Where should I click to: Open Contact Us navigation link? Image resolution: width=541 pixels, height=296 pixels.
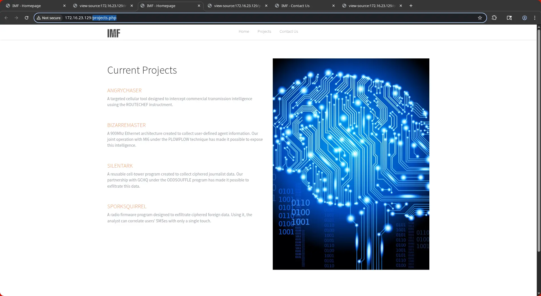tap(289, 32)
